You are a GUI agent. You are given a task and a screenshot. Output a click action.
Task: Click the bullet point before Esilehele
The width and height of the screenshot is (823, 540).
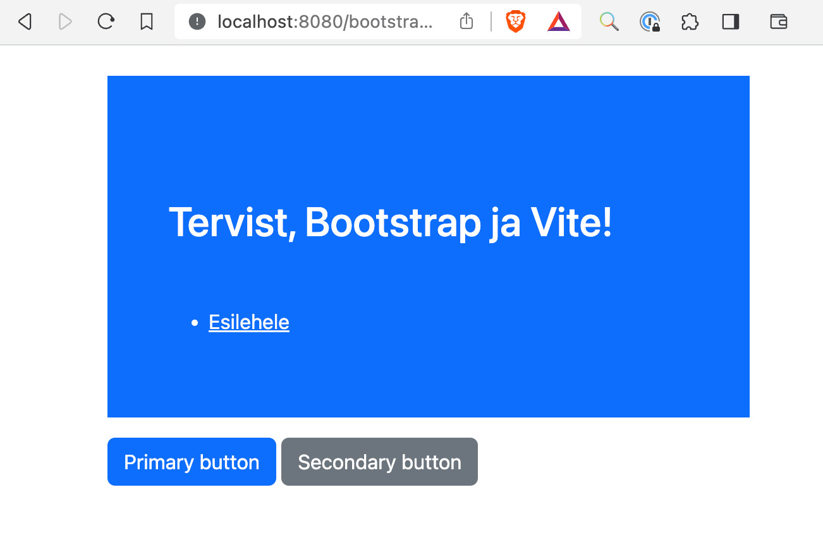click(195, 323)
